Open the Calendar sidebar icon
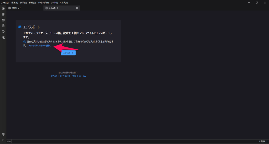 point(3,20)
